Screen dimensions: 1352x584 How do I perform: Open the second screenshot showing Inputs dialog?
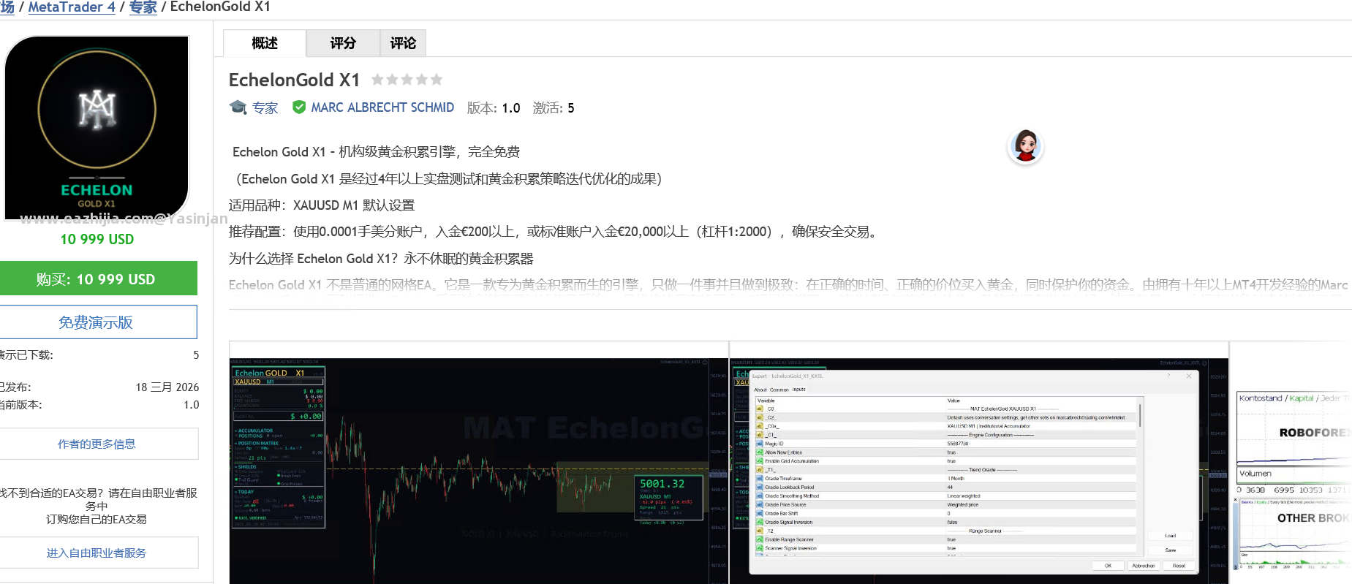(979, 470)
